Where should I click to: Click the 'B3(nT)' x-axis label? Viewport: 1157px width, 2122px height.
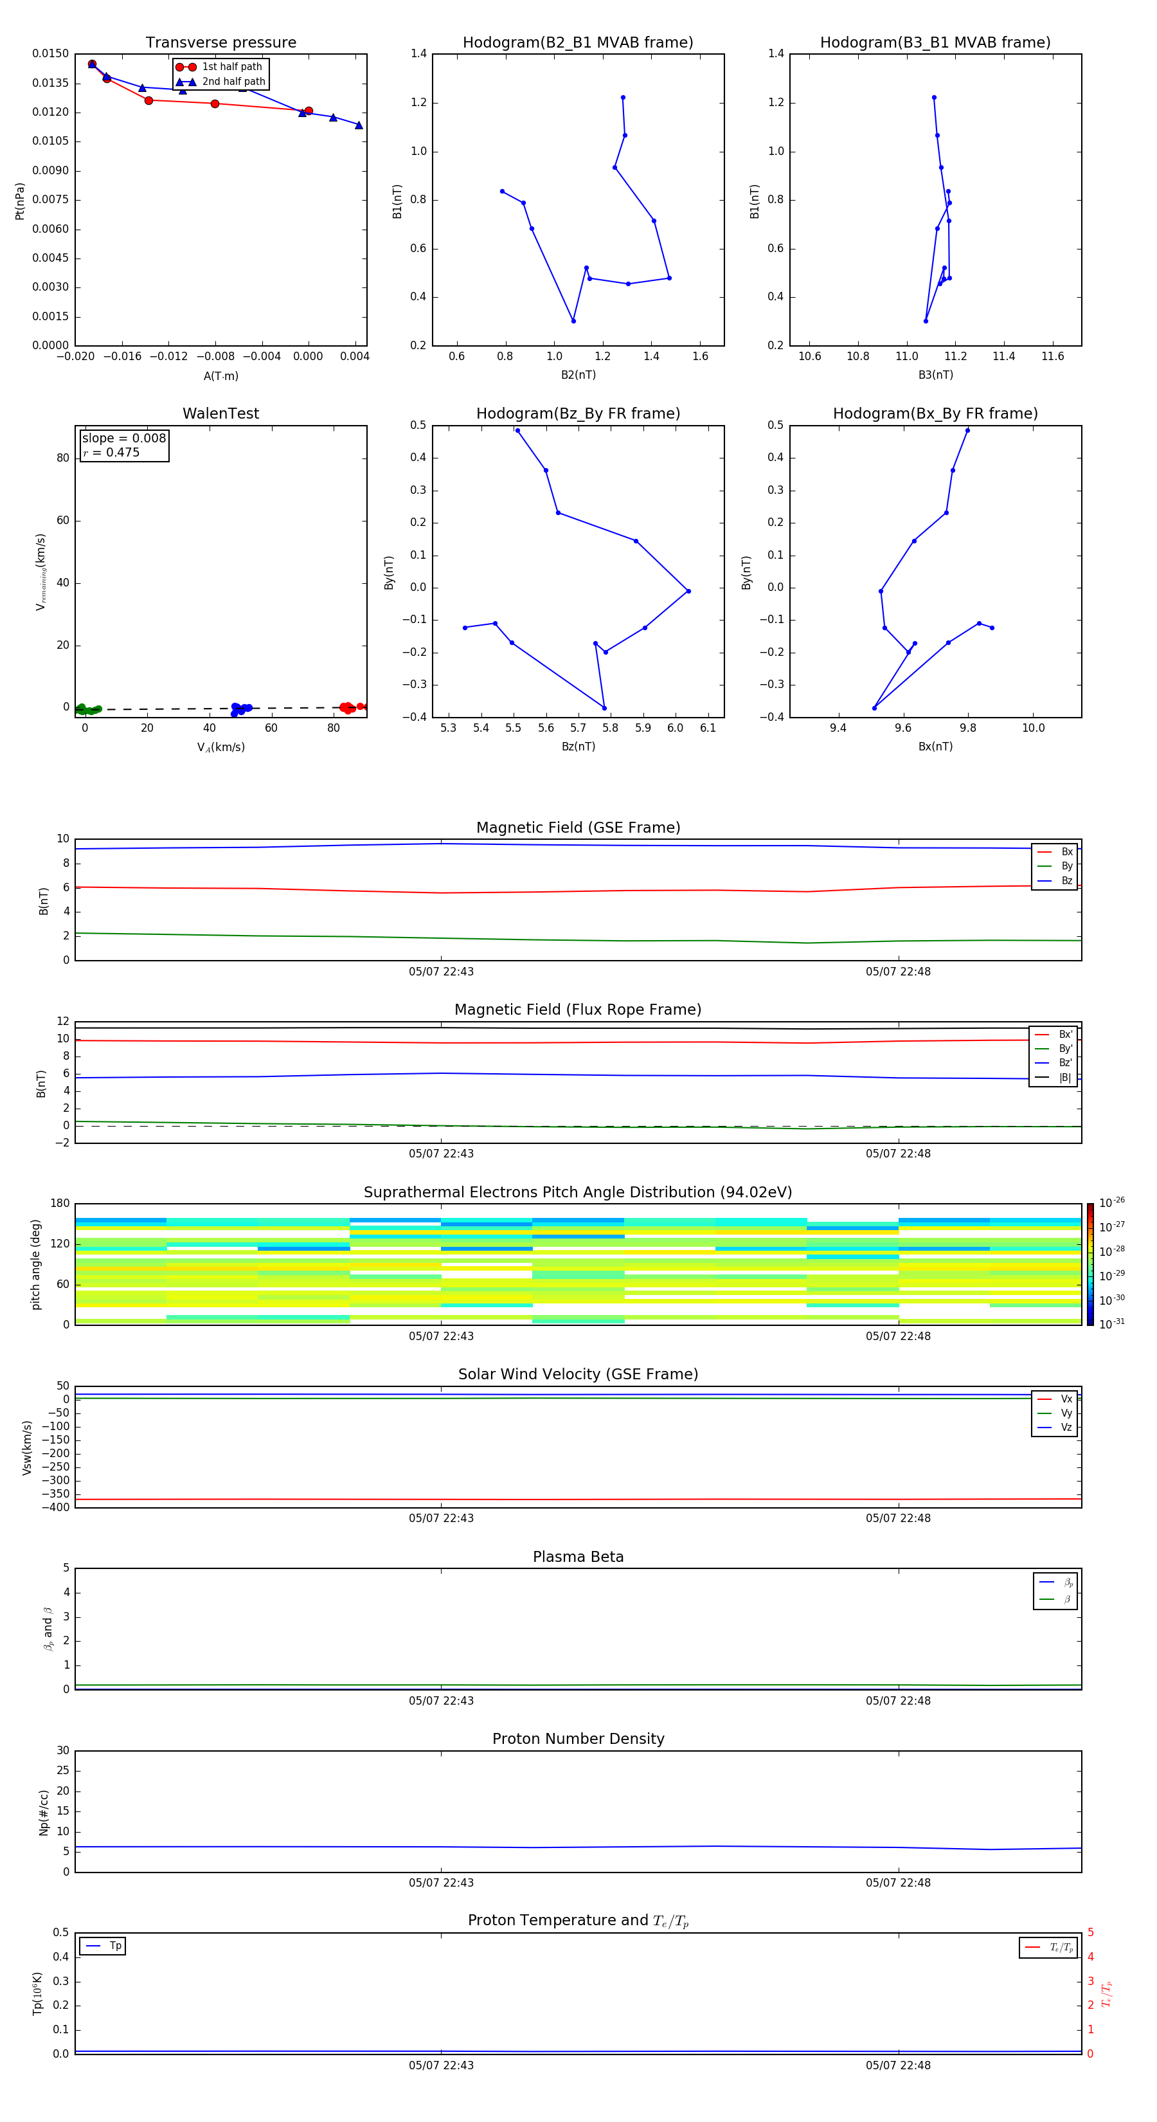click(935, 375)
